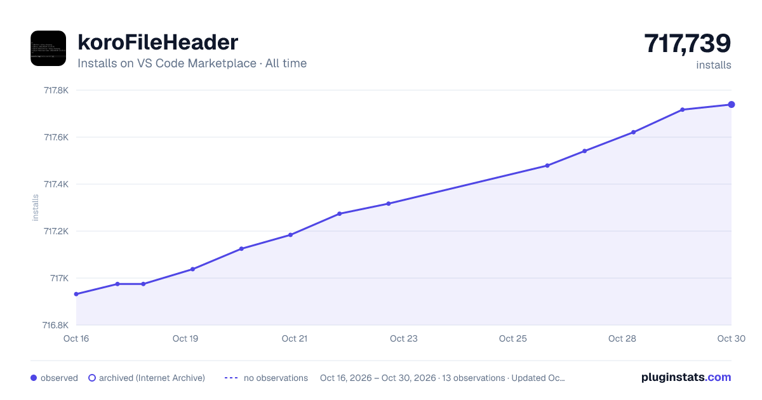Open the pluginstats.com link

click(686, 377)
